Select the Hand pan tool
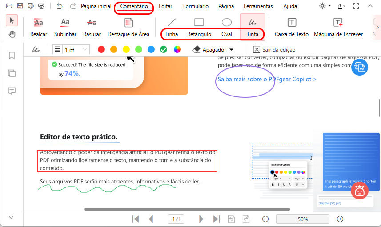The height and width of the screenshot is (227, 381). click(x=12, y=34)
